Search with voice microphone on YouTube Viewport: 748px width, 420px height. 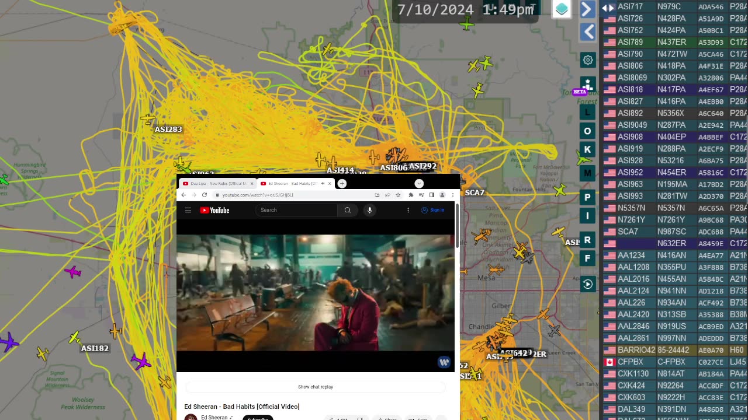point(369,210)
